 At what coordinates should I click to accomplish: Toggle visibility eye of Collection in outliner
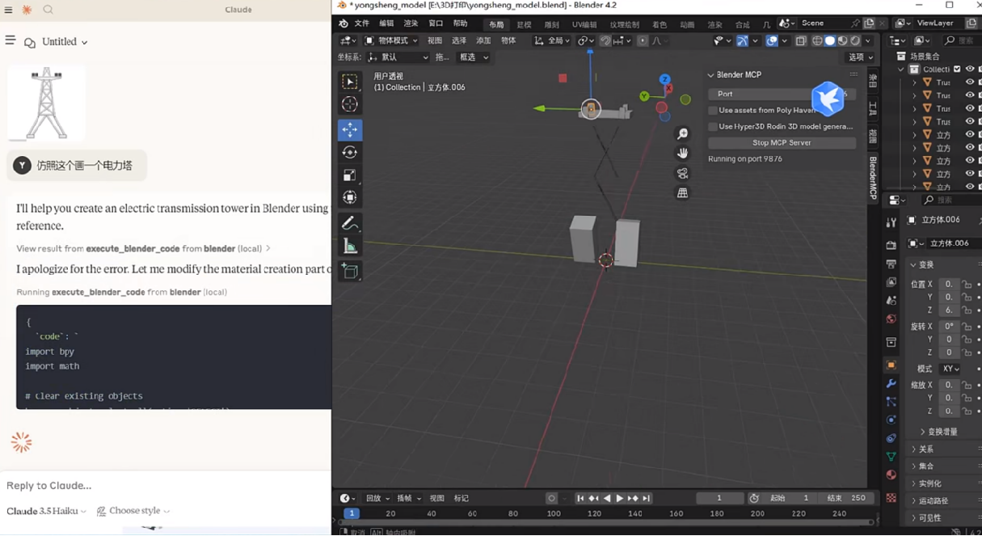coord(970,70)
